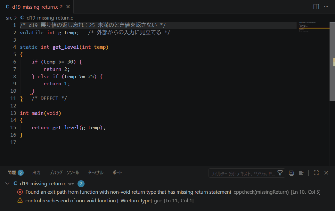Click g_temp variable in line 2 declaration

67,33
